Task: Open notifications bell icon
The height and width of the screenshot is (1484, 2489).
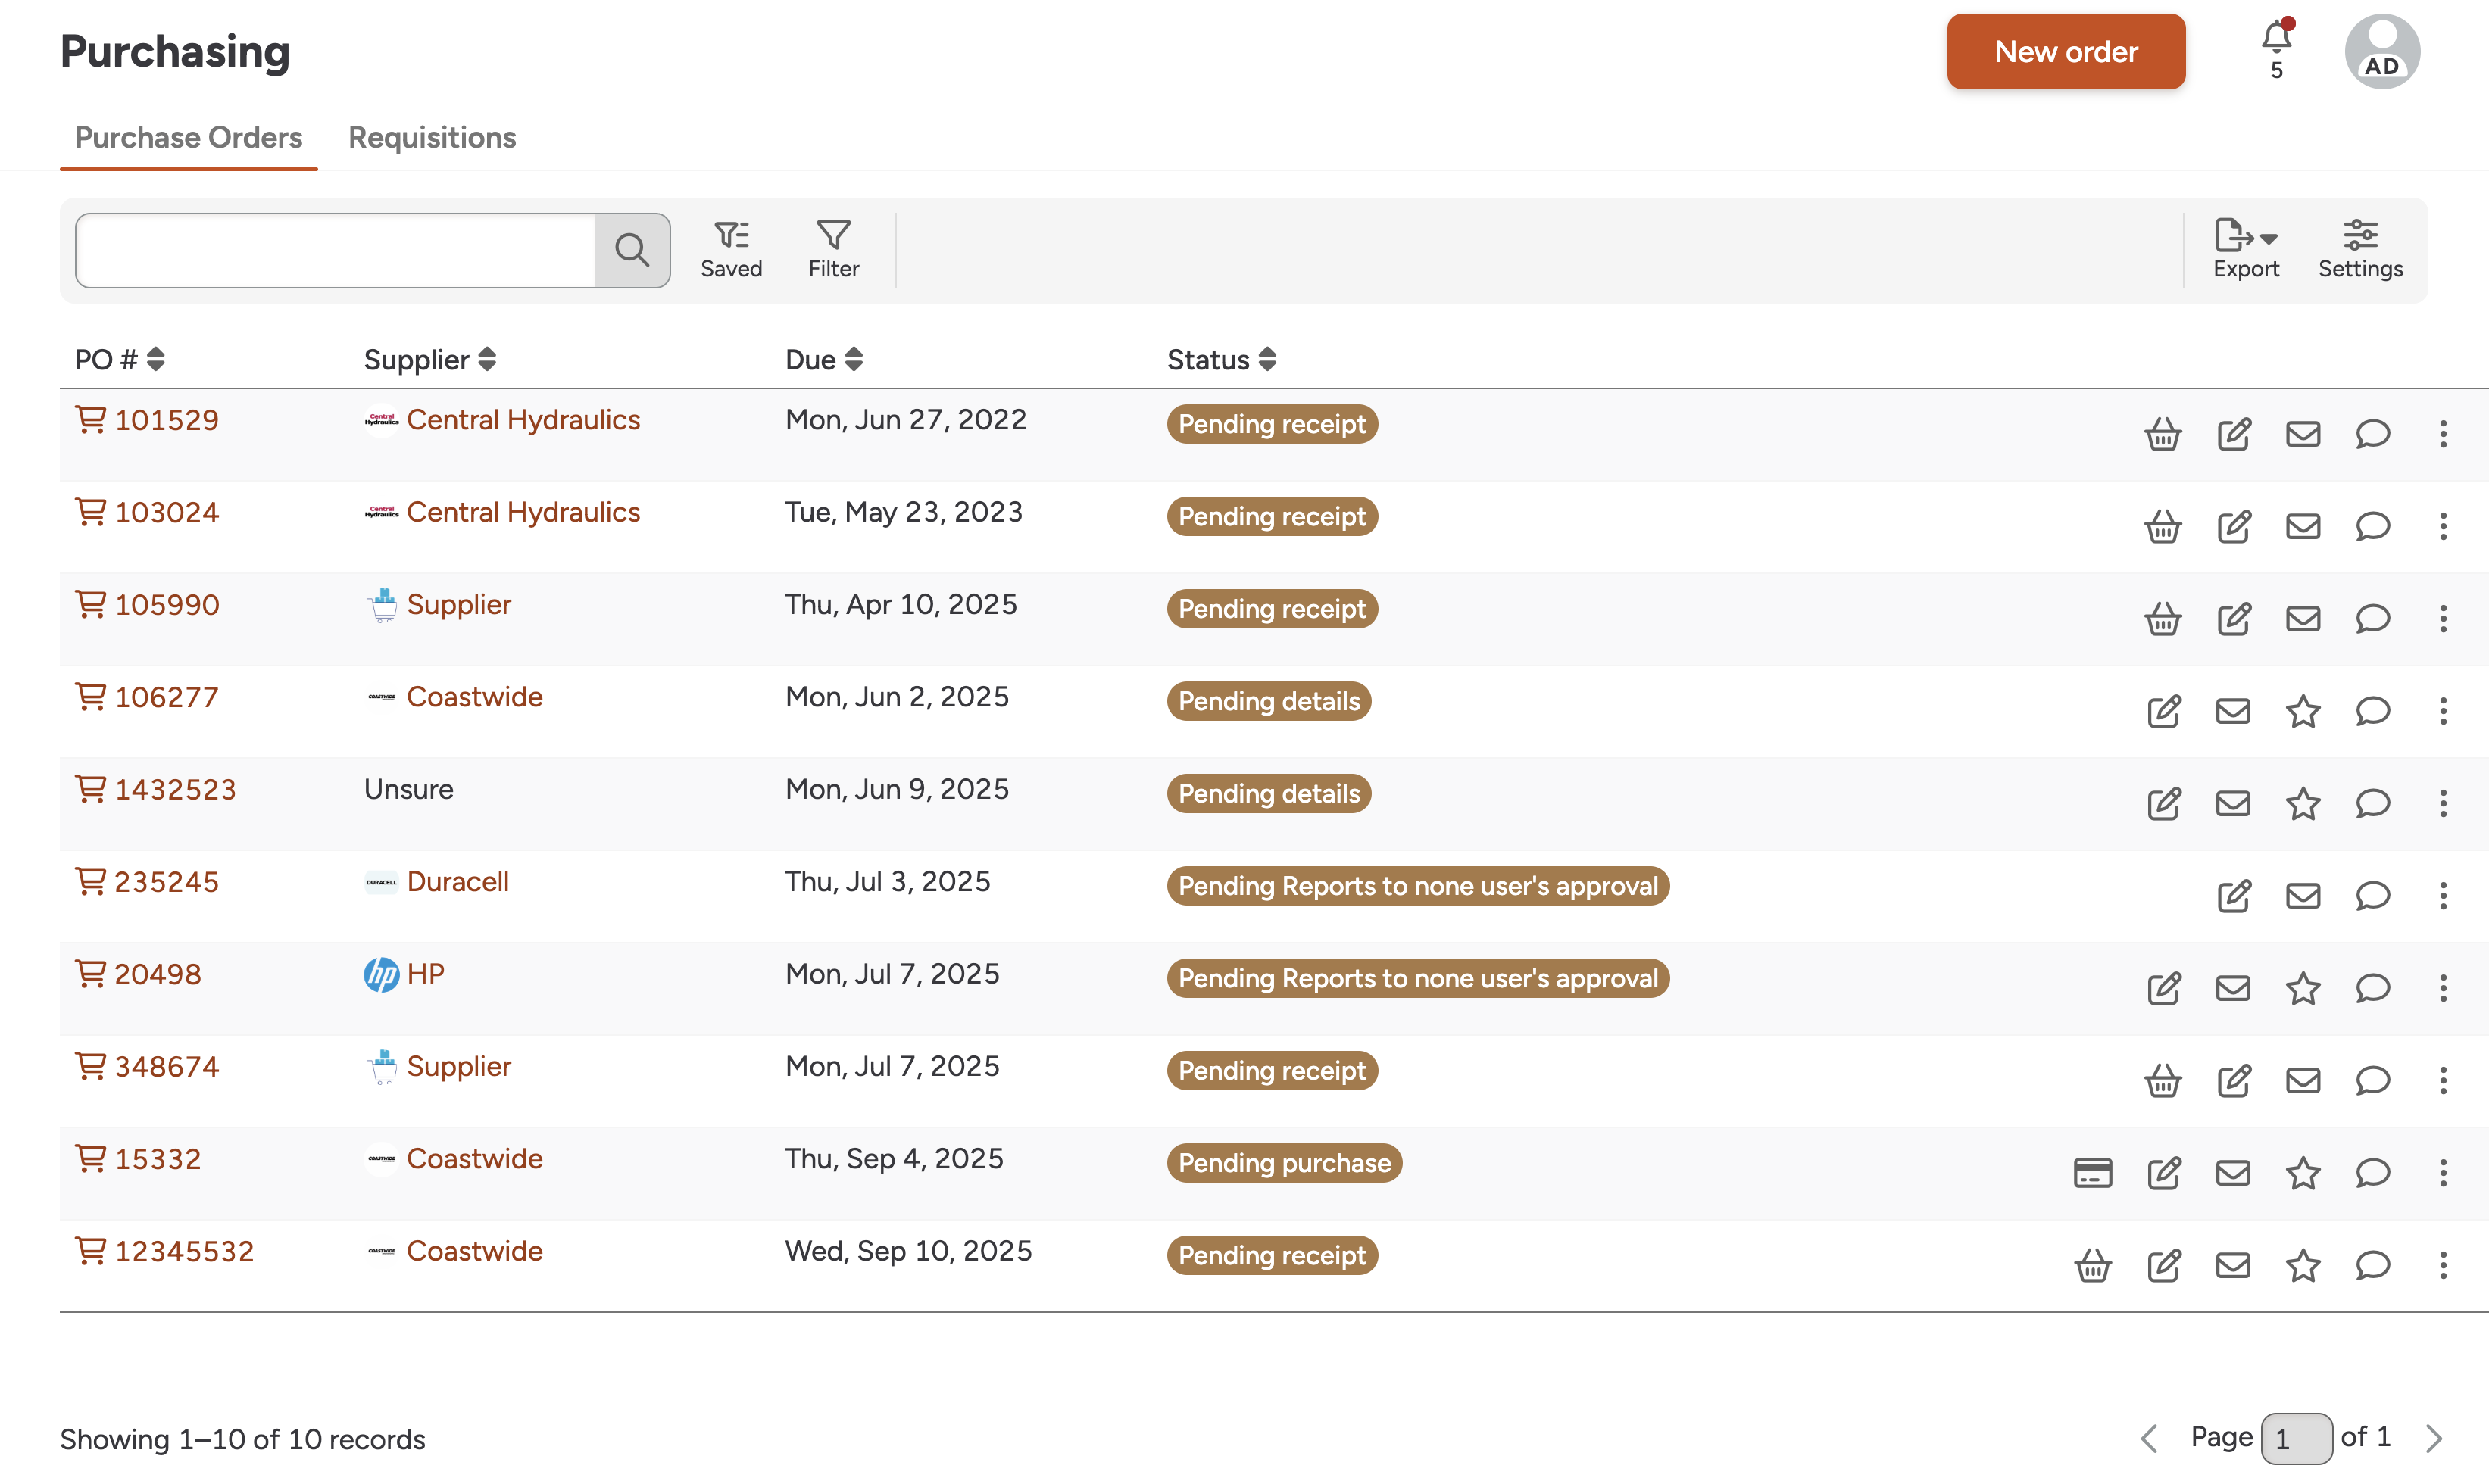Action: pyautogui.click(x=2276, y=39)
